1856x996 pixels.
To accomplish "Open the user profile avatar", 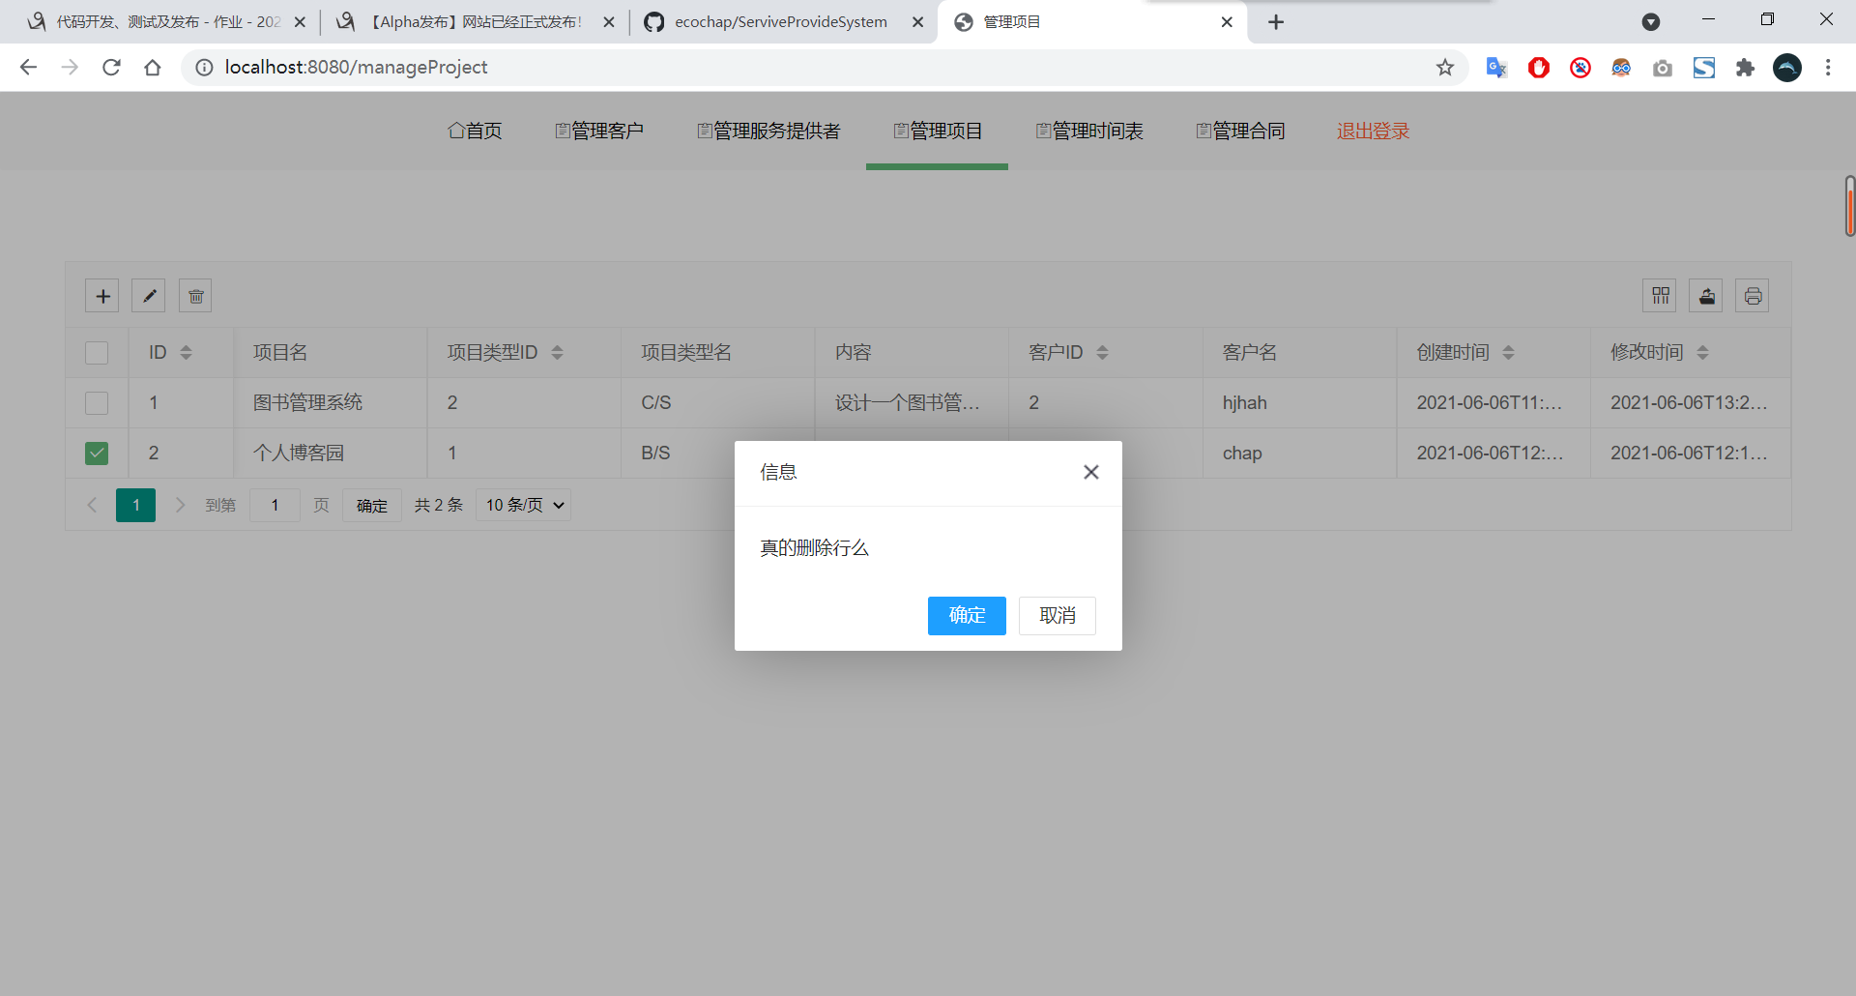I will tap(1787, 68).
